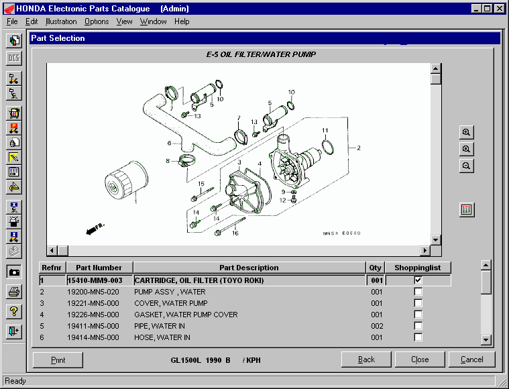Click the table list toolbar icon
The height and width of the screenshot is (389, 509).
click(x=14, y=172)
